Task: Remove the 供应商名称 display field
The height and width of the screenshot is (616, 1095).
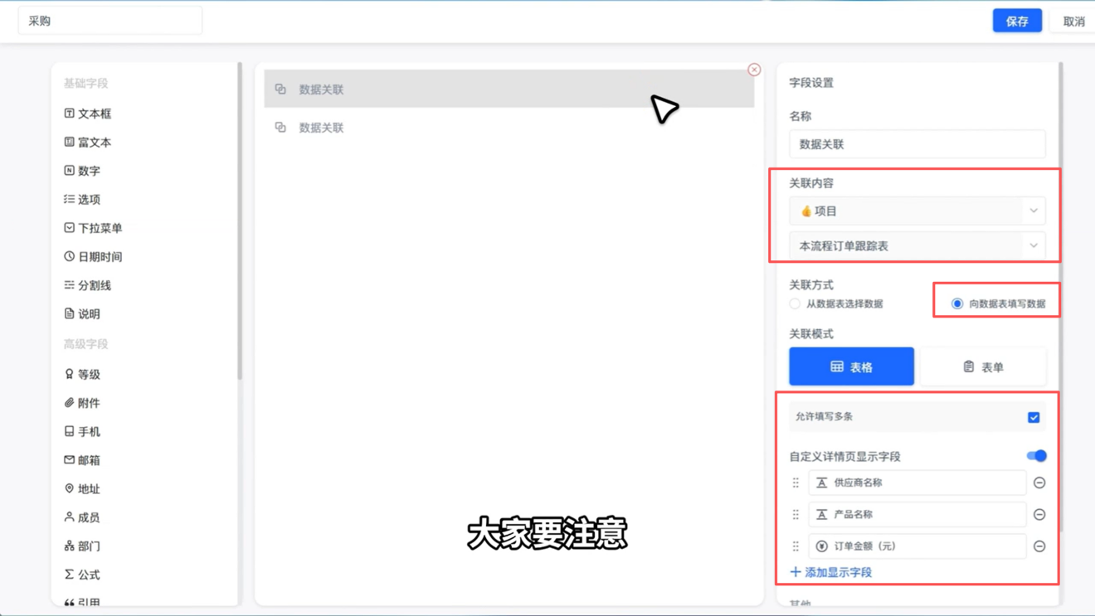Action: tap(1039, 483)
